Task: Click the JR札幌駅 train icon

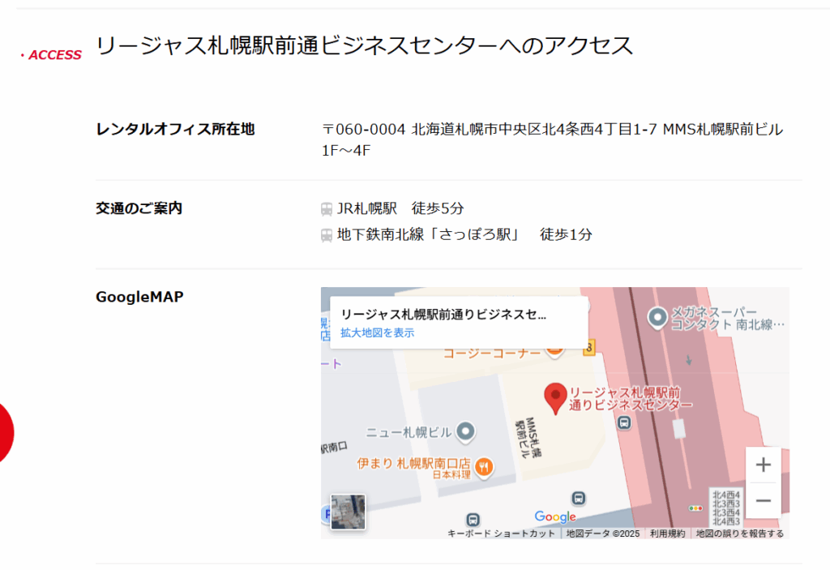Action: click(x=327, y=209)
